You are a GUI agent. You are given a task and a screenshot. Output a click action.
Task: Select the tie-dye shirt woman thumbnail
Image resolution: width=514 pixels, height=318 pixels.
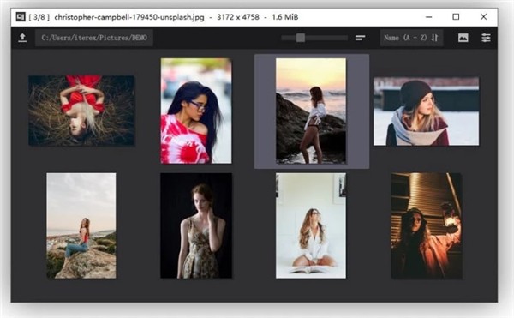[196, 111]
